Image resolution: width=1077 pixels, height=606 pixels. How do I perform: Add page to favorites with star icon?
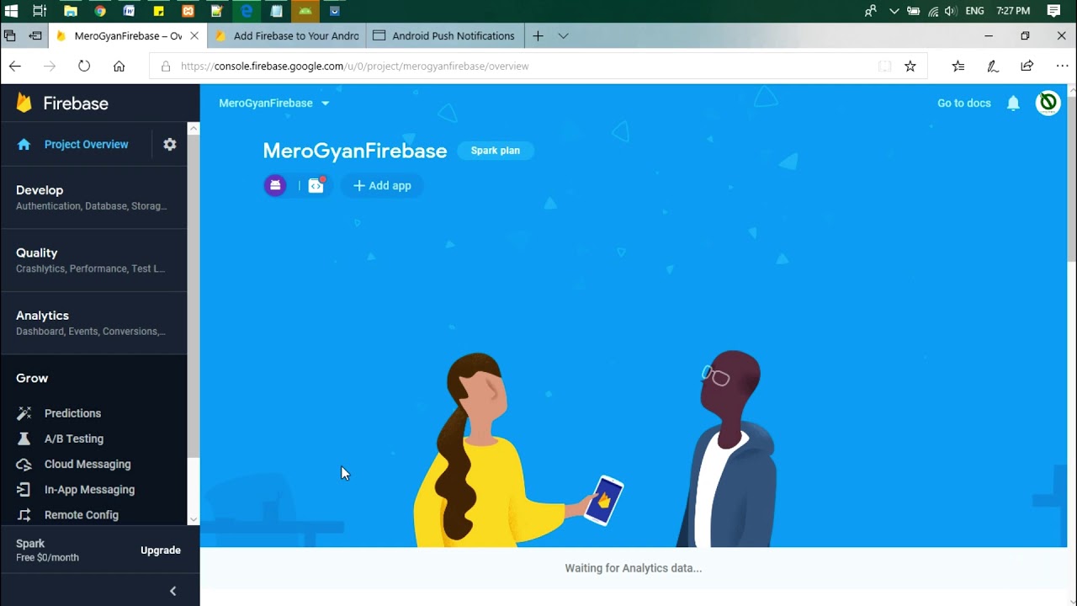point(910,66)
